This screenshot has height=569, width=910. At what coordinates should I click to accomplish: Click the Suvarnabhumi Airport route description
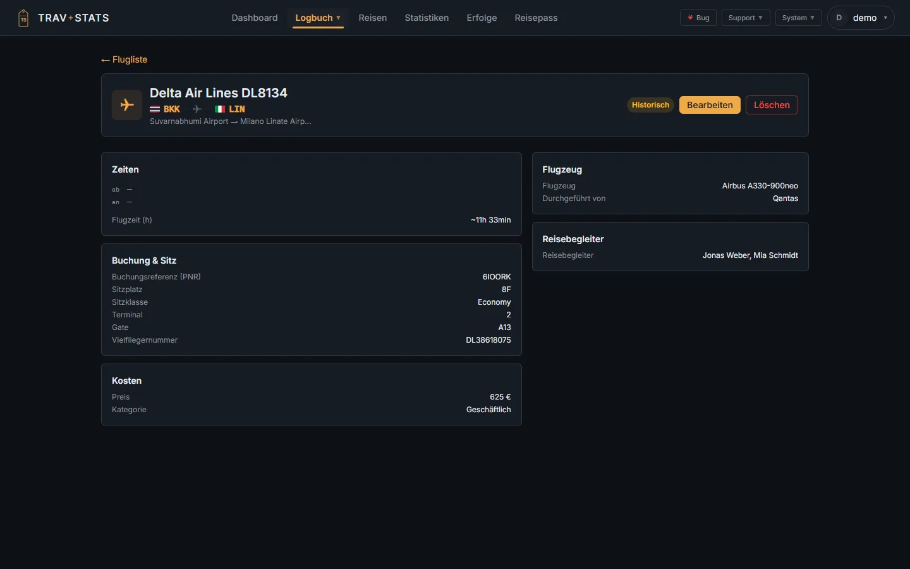click(231, 121)
